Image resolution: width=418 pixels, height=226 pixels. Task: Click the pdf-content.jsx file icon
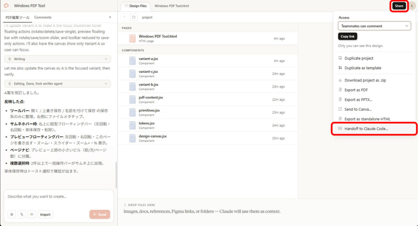[132, 100]
